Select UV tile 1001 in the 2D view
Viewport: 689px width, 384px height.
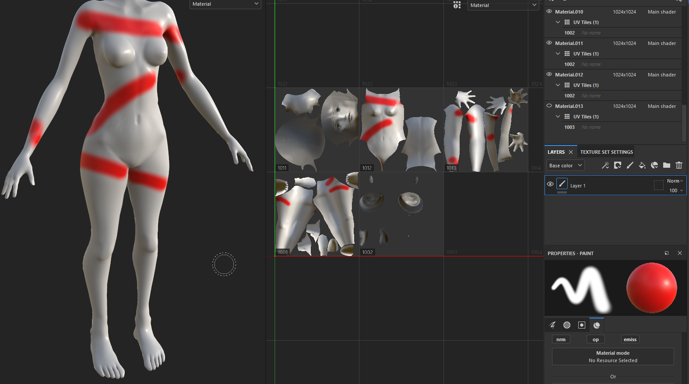[317, 214]
